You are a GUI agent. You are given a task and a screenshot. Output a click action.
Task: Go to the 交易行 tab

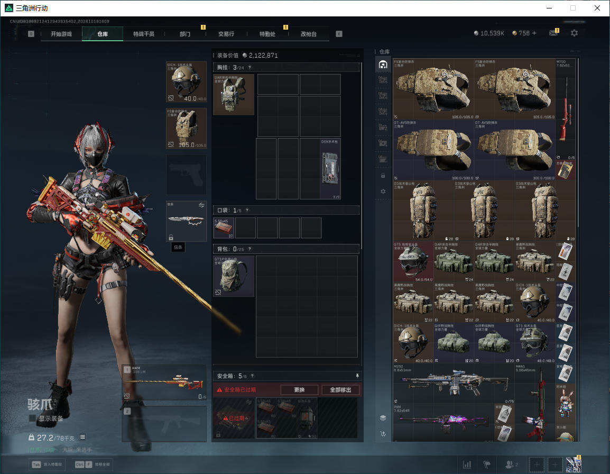(x=226, y=34)
